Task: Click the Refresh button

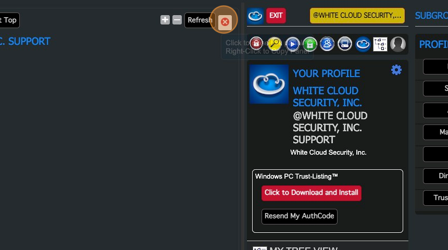Action: (200, 20)
